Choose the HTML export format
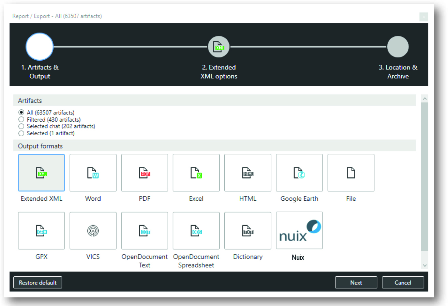 (248, 172)
